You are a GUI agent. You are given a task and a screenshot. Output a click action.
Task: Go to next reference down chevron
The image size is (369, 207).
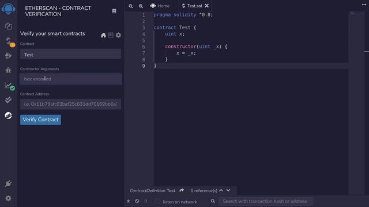click(x=228, y=190)
